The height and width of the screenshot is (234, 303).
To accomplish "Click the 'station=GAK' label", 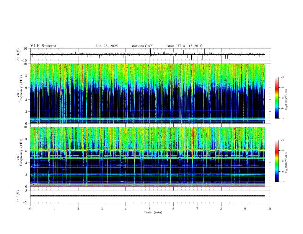I will [x=142, y=46].
